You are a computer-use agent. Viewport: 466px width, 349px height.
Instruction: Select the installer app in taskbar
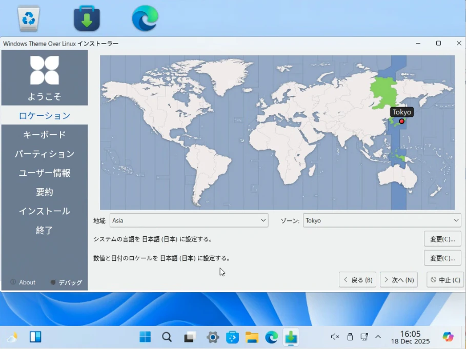coord(291,337)
